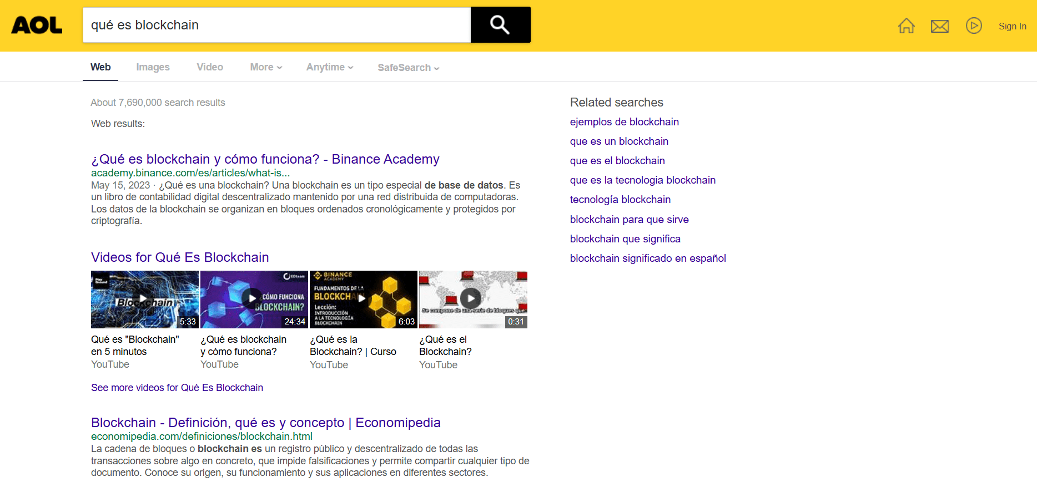Viewport: 1037px width, 482px height.
Task: Open 'Qué es "Blockchain" en 5 minutos' title
Action: click(135, 346)
